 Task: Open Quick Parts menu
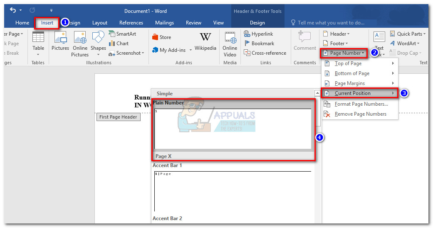[x=408, y=34]
